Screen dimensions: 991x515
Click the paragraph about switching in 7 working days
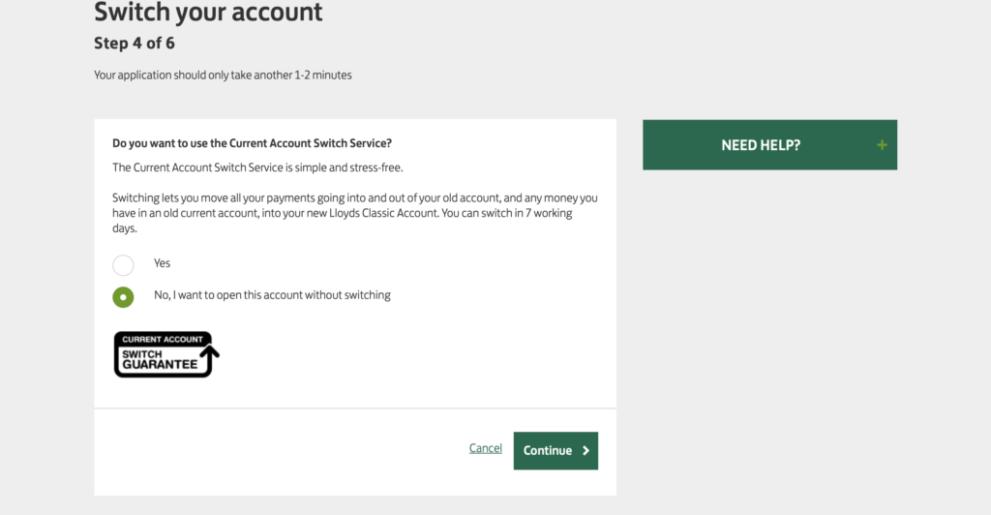pyautogui.click(x=355, y=213)
